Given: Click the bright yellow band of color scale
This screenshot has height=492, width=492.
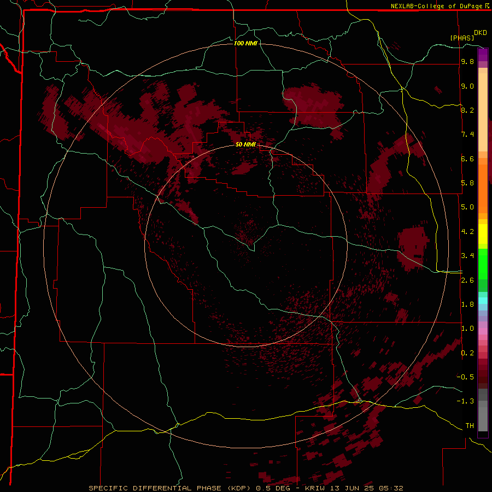Looking at the screenshot, I should tap(483, 234).
